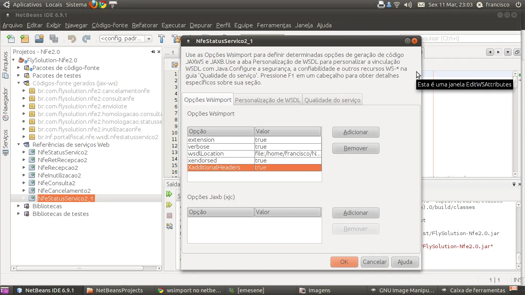Click the Undo arrow in the toolbar

coord(72,38)
